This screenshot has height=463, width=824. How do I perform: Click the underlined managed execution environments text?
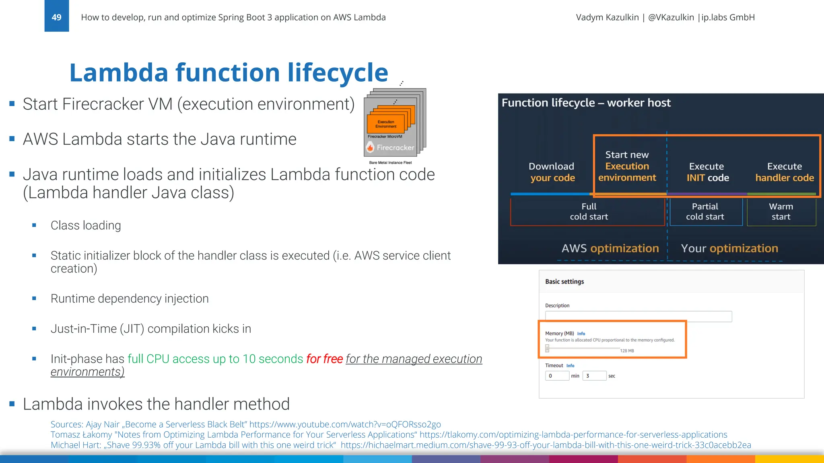(x=414, y=359)
